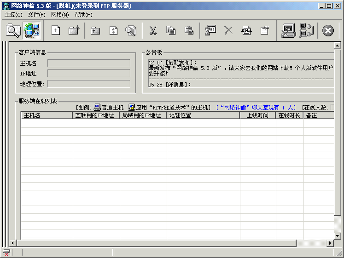Toggle the online hosts network view icon
Image resolution: width=344 pixels, height=258 pixels.
point(32,31)
